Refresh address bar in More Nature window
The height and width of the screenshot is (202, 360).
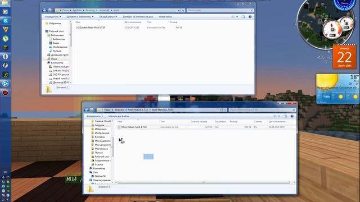tap(225, 110)
